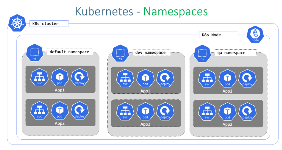Click deploy icon in qa namespace App1

point(247,79)
